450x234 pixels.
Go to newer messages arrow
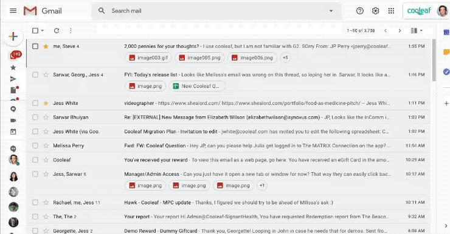[386, 30]
